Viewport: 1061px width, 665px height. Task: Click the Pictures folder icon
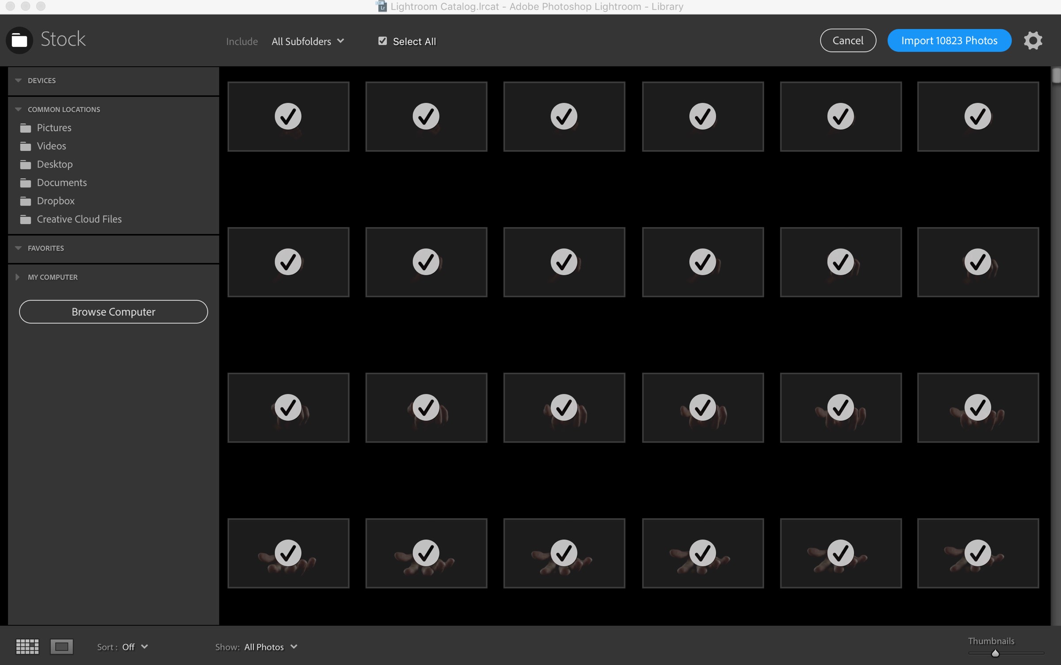(26, 128)
